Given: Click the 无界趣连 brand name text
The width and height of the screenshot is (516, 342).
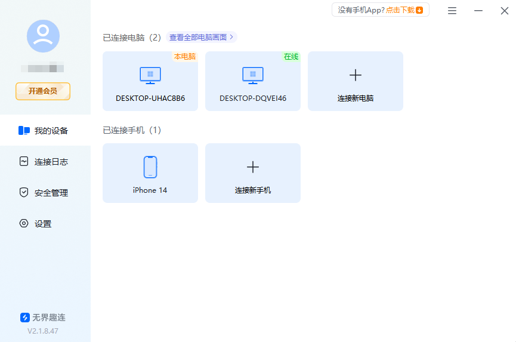Looking at the screenshot, I should pos(49,318).
